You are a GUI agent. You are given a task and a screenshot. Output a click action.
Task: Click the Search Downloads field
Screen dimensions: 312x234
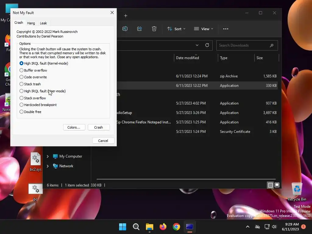coord(247,45)
